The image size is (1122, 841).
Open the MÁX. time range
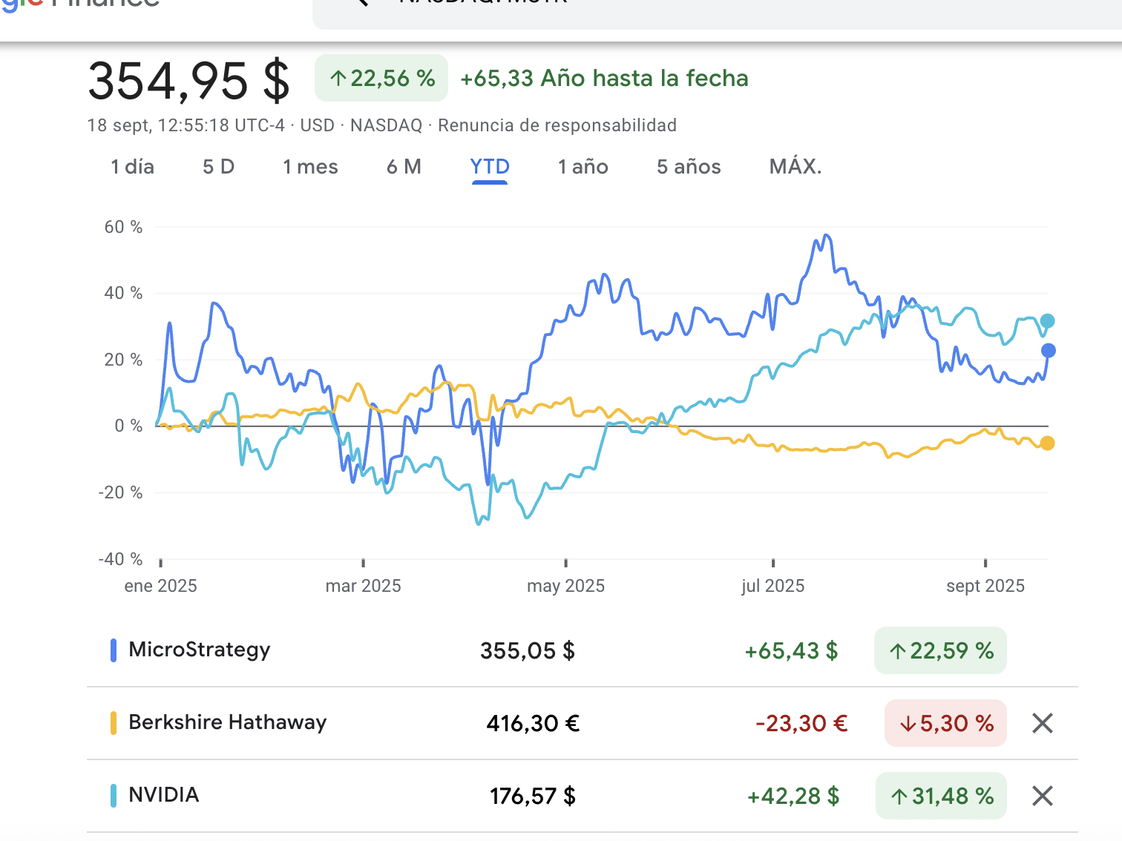pos(795,167)
